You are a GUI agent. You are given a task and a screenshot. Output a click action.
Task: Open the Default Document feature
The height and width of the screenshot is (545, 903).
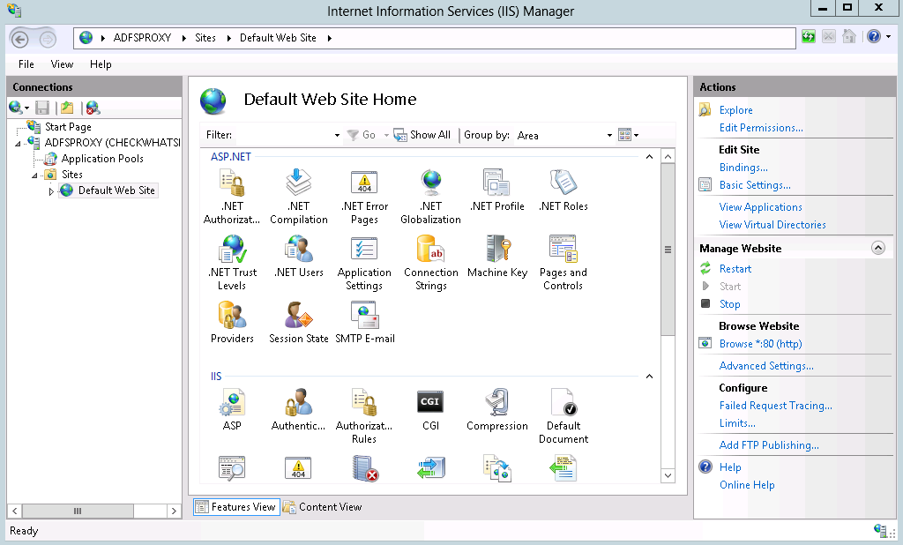[x=563, y=415]
